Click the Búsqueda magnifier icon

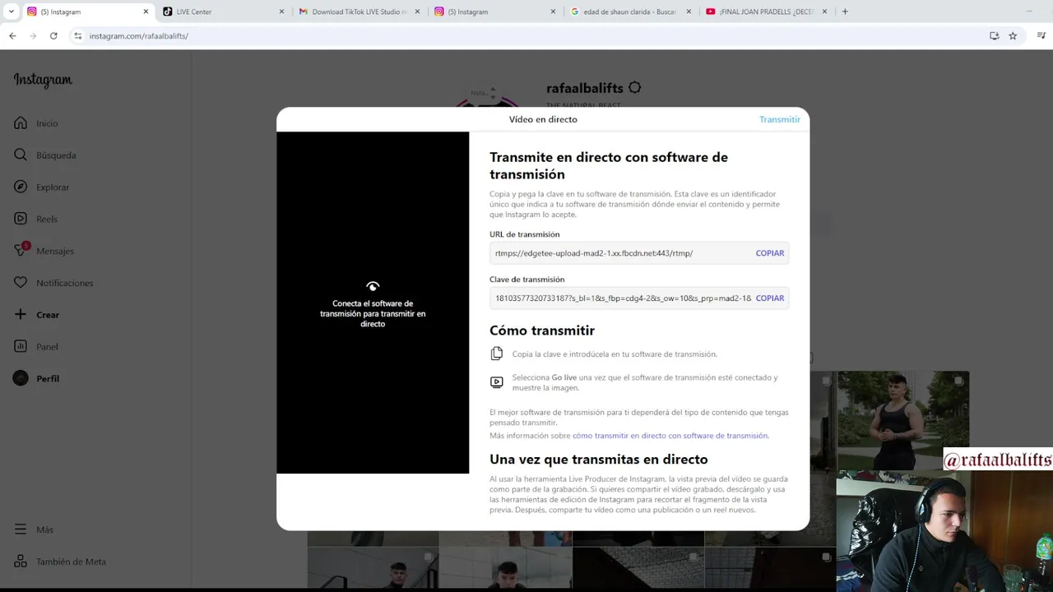[x=21, y=155]
